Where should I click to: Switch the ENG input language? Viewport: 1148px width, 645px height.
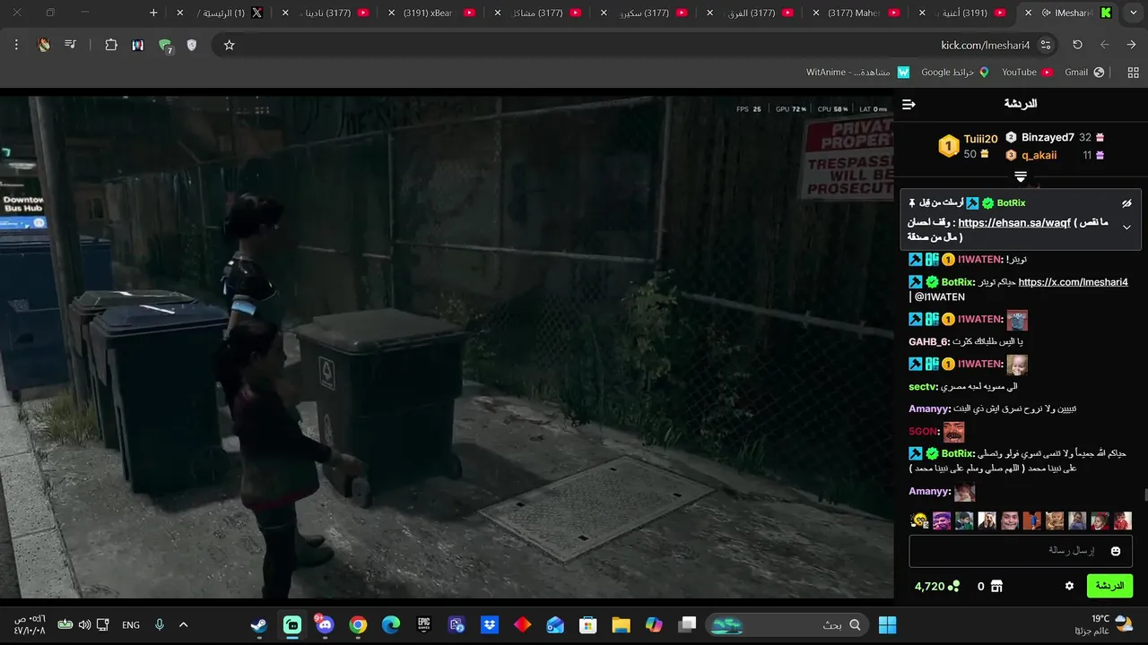131,624
